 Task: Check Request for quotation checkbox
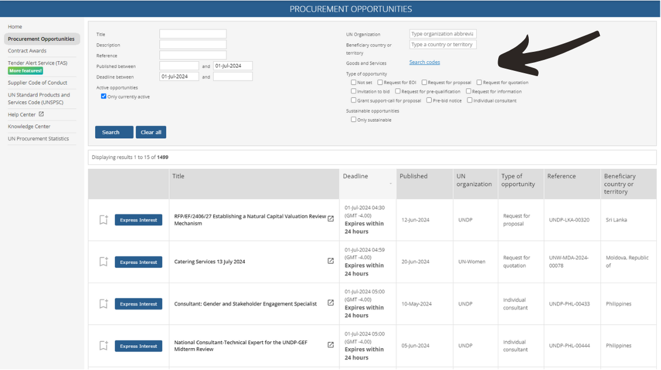coord(479,82)
